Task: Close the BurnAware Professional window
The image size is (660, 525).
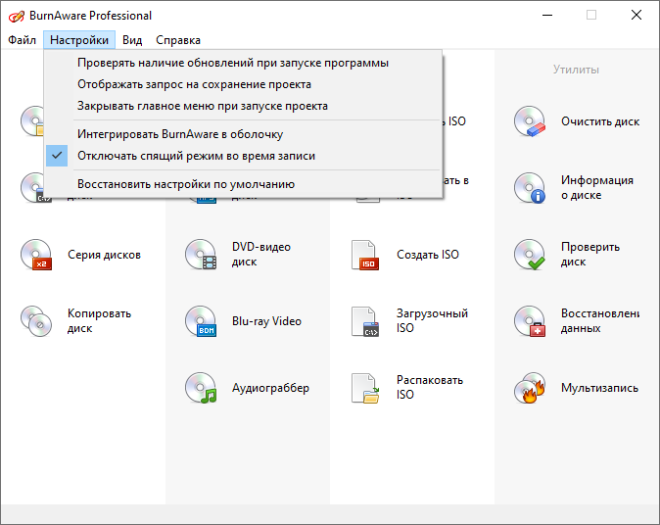Action: pyautogui.click(x=636, y=15)
